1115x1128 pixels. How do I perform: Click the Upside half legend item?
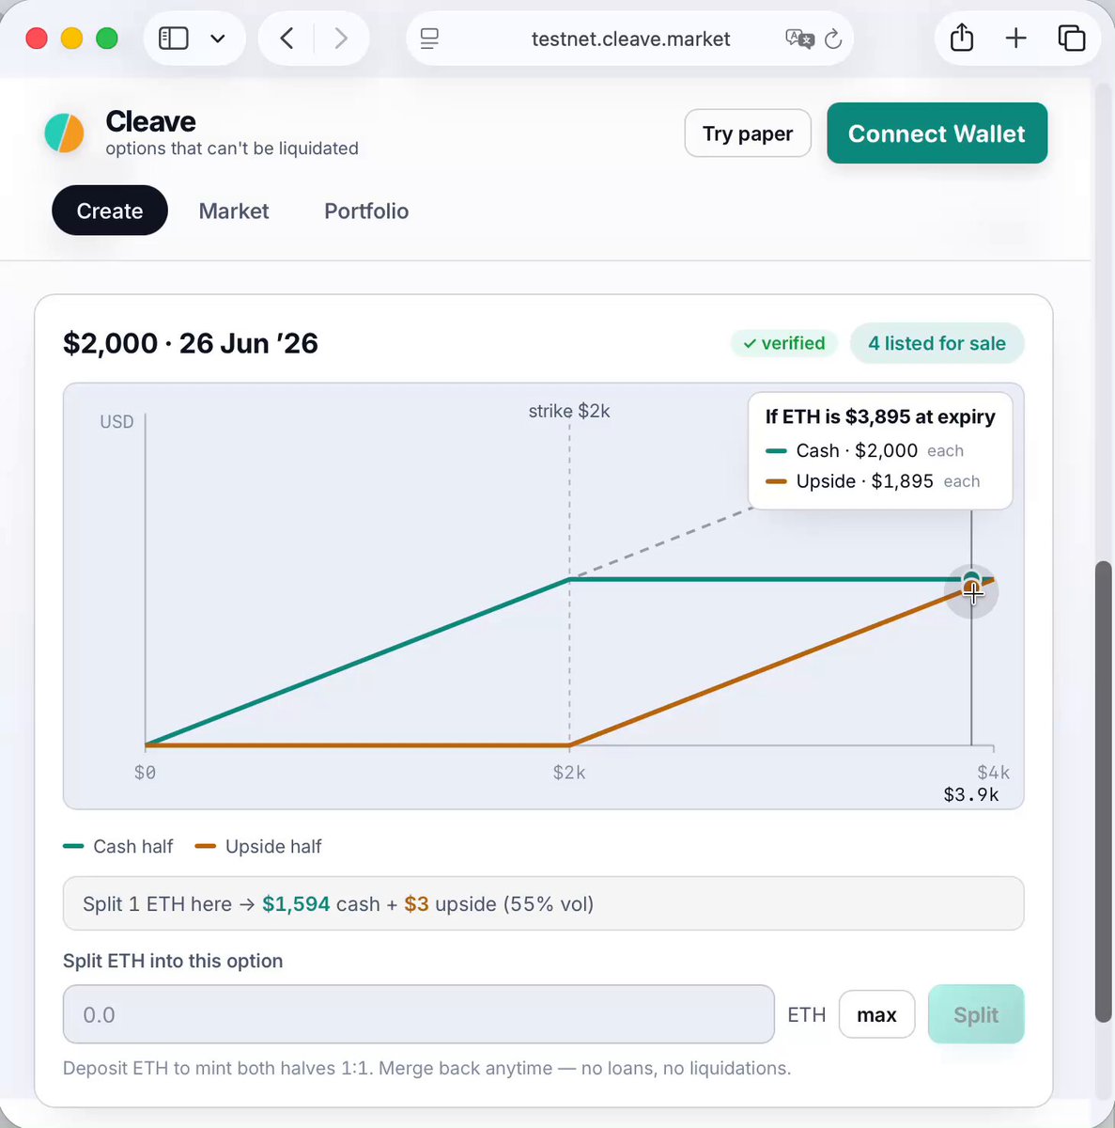coord(258,846)
